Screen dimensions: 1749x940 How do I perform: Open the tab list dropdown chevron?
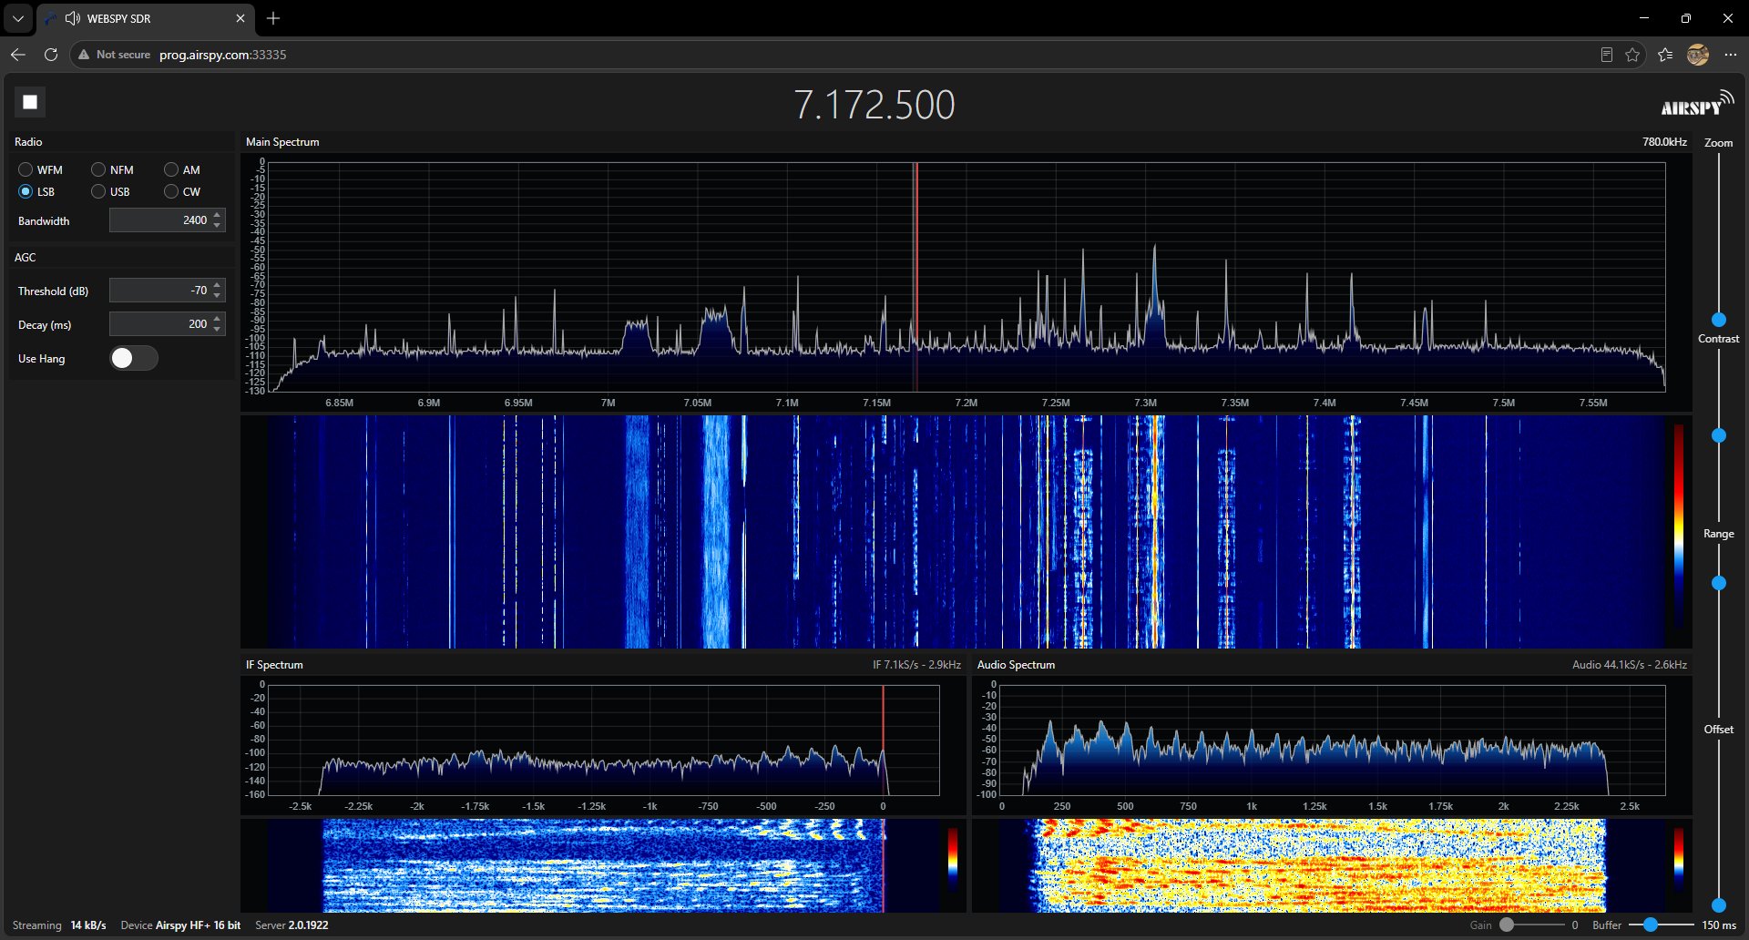18,18
